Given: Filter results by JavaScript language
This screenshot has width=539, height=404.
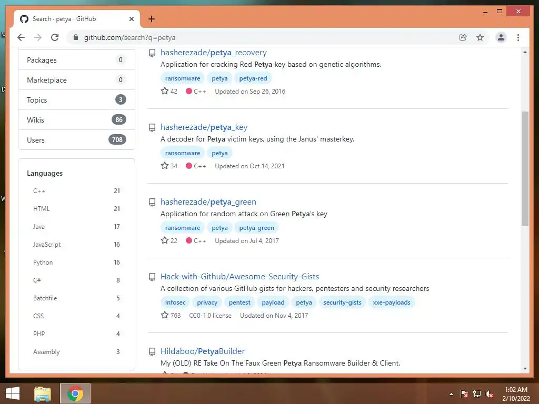Looking at the screenshot, I should click(x=76, y=244).
